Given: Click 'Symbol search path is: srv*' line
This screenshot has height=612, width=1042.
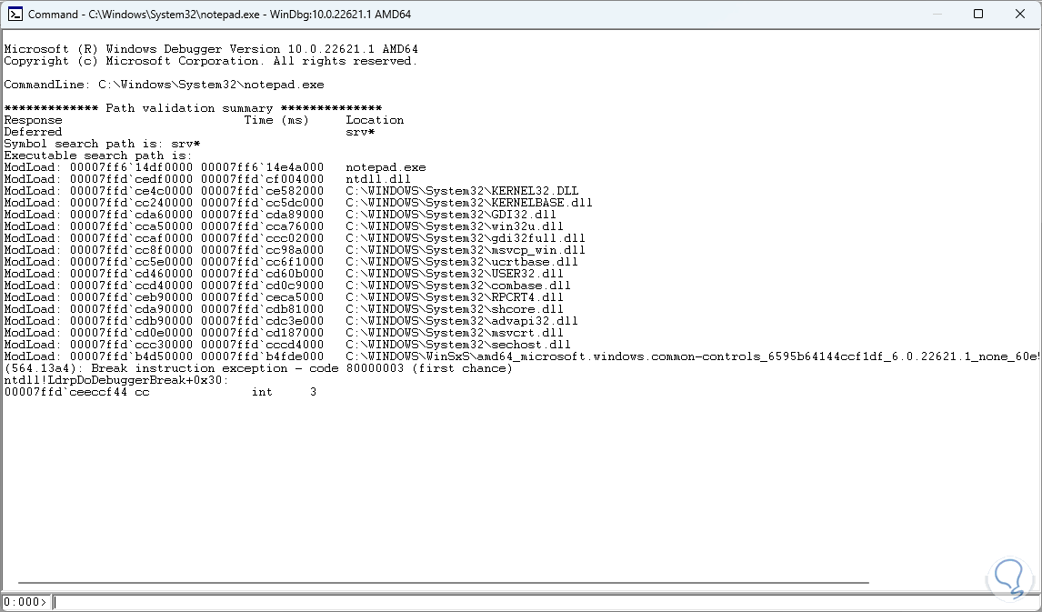Looking at the screenshot, I should tap(103, 144).
